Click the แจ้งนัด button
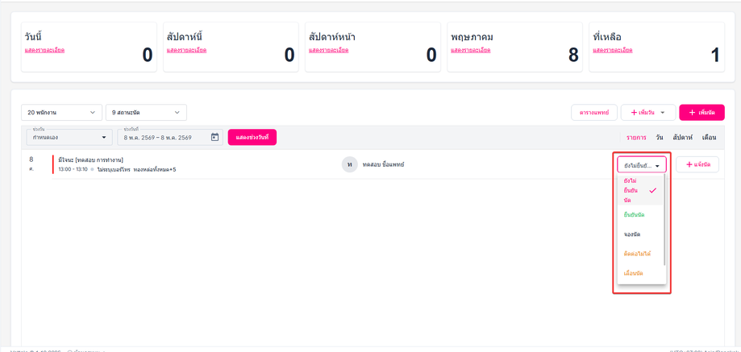 click(697, 164)
